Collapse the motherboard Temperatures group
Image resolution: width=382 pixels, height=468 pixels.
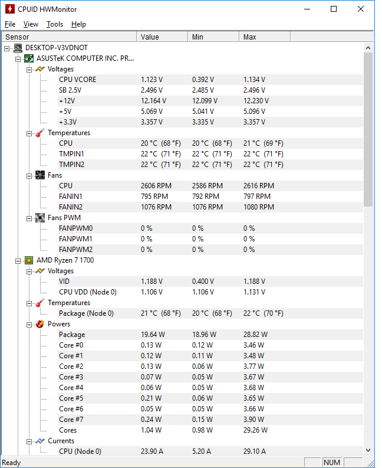[x=29, y=133]
